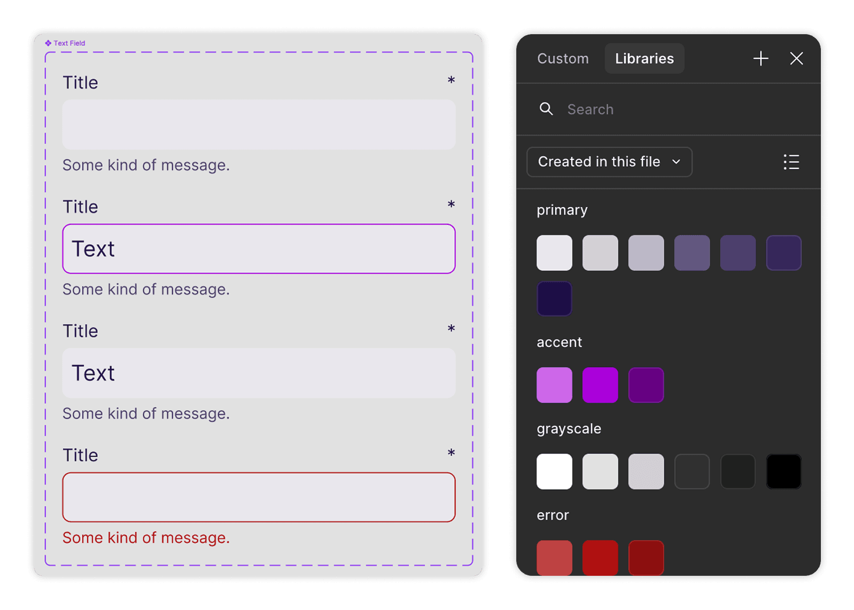Pick the second primary light gray swatch
The width and height of the screenshot is (854, 610).
click(x=600, y=253)
